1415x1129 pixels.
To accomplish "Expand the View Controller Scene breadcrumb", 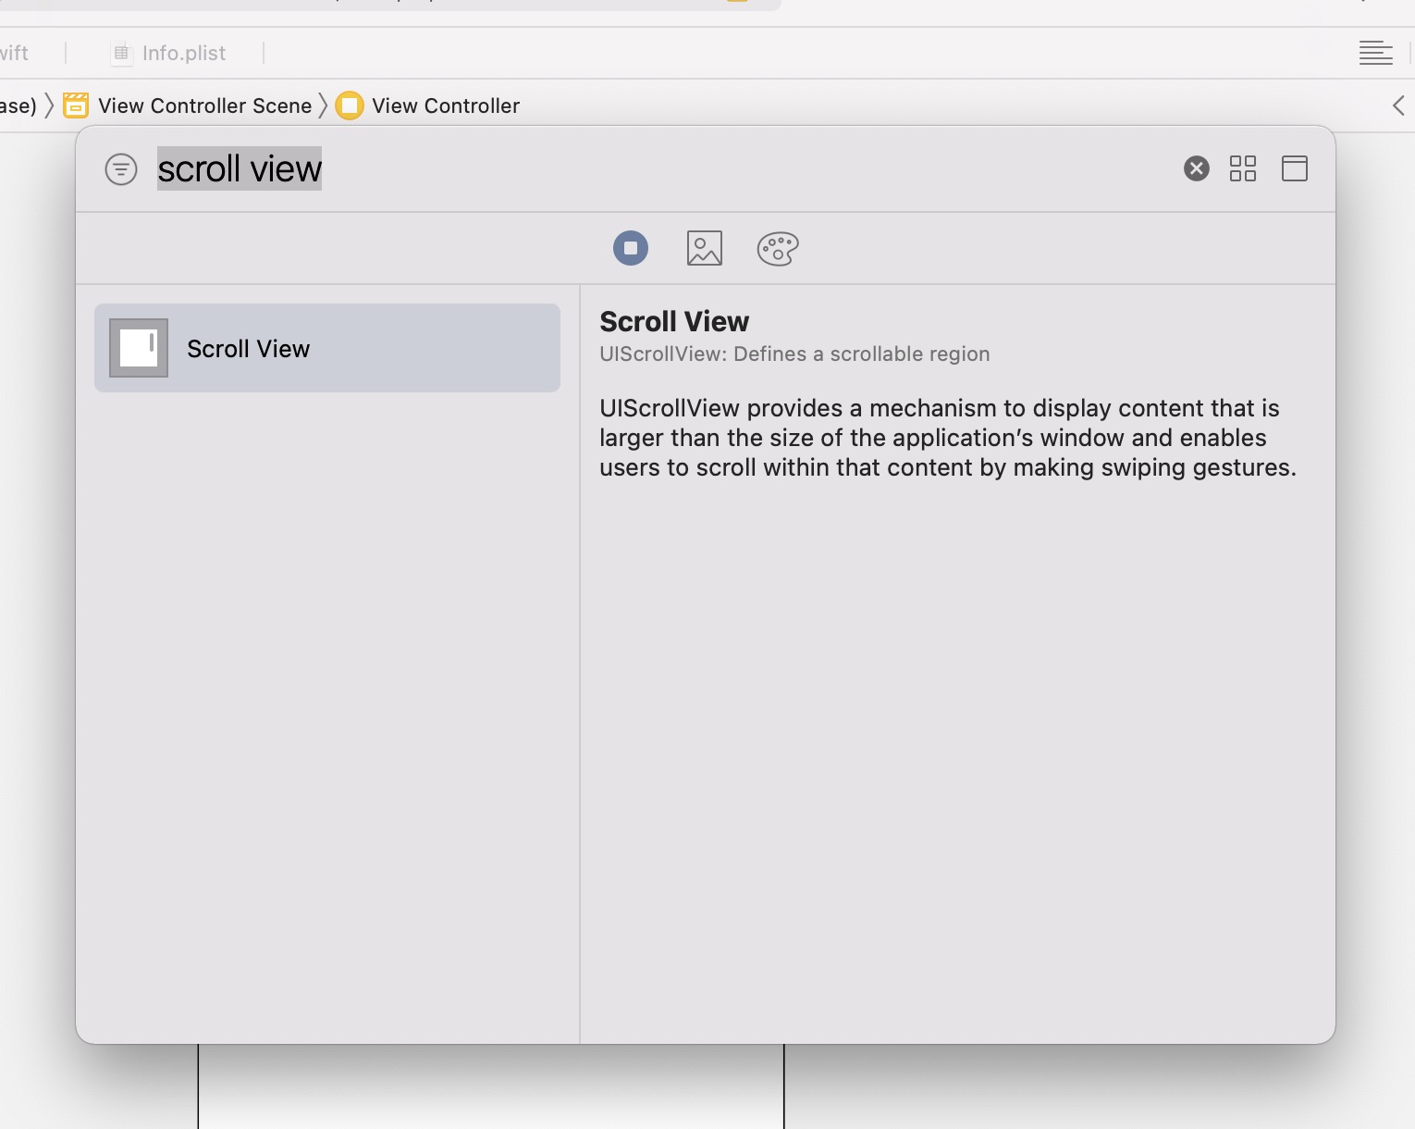I will click(x=204, y=106).
